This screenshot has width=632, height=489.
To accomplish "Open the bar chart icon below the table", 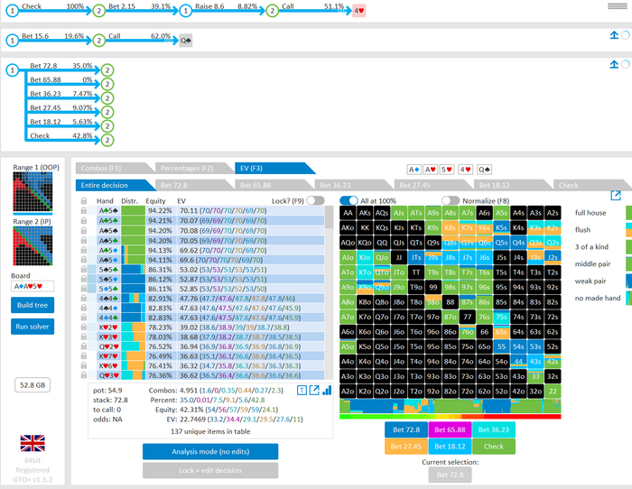I will pos(327,390).
